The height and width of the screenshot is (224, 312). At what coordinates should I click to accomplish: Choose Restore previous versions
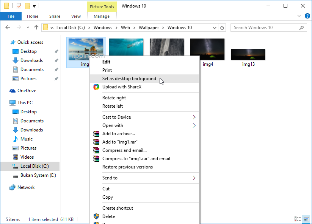pyautogui.click(x=144, y=167)
